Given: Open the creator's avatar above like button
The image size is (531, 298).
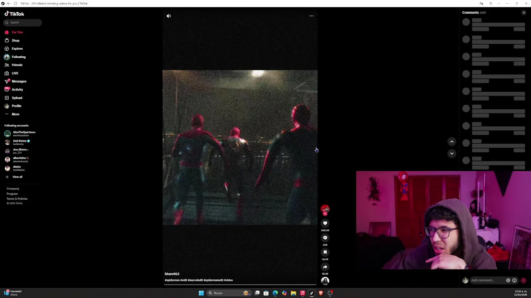Looking at the screenshot, I should tap(325, 209).
